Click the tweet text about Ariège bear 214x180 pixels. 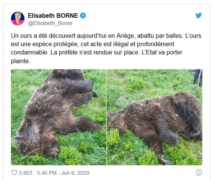coord(106,48)
